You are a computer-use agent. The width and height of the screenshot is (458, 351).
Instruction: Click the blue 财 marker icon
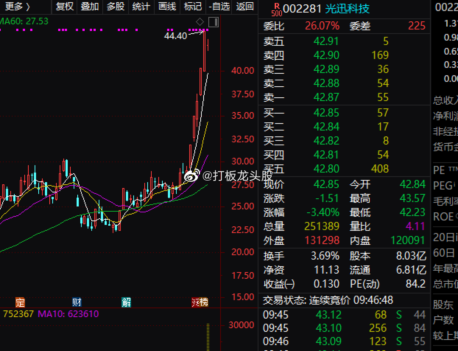point(77,302)
